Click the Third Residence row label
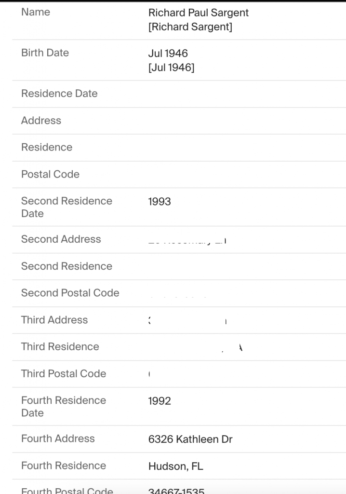 (60, 347)
